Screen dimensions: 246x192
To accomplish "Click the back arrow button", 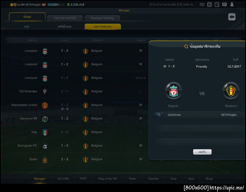I will point(232,17).
